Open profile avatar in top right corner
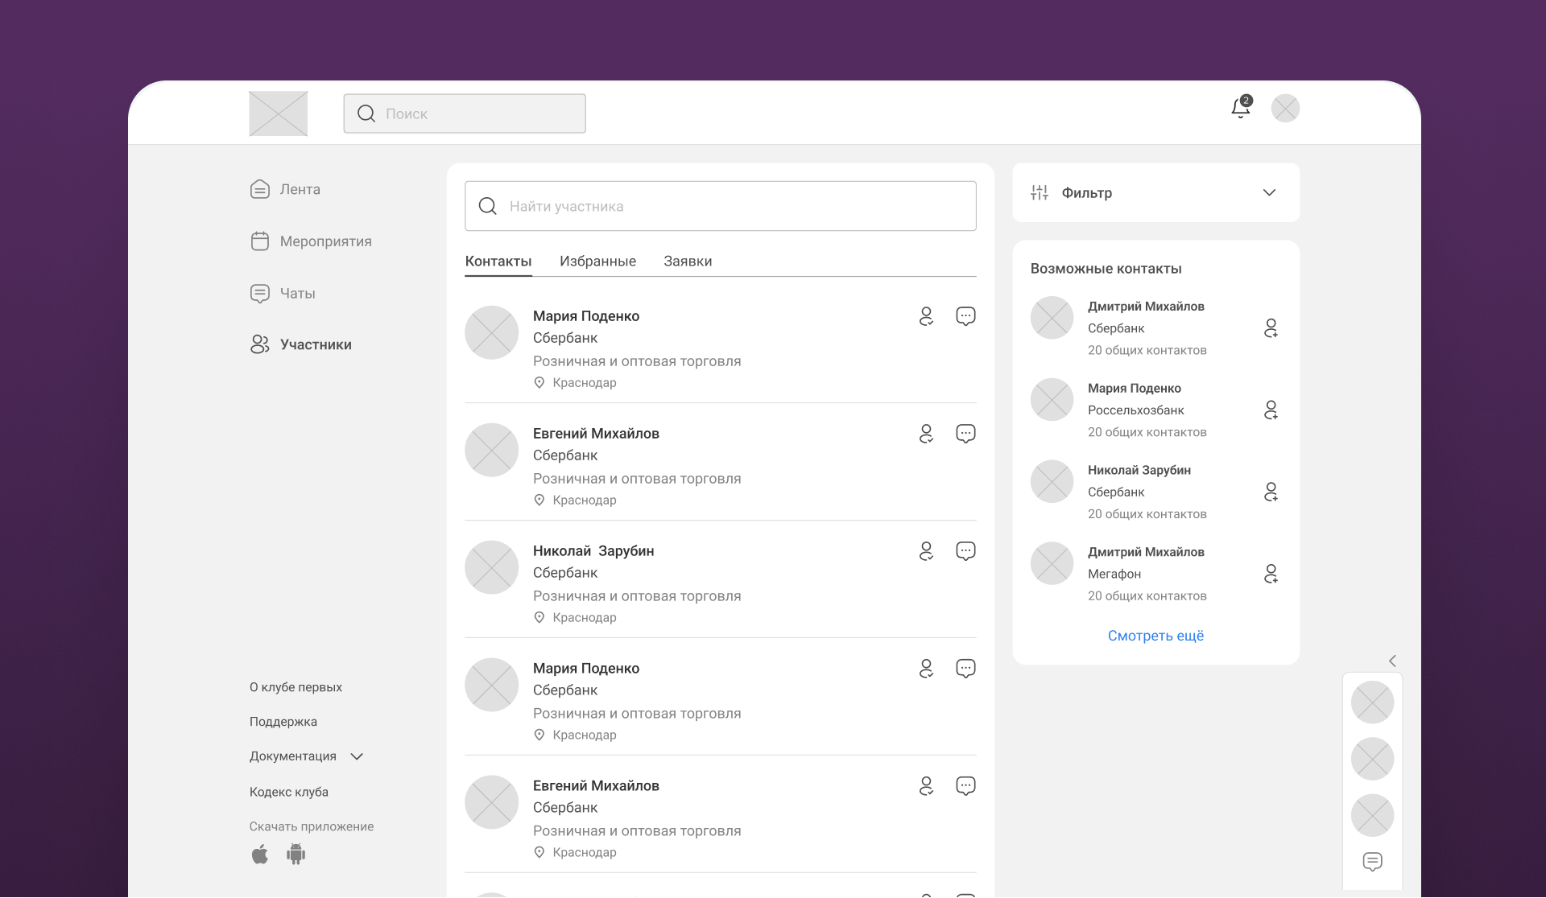The width and height of the screenshot is (1546, 898). [1285, 109]
